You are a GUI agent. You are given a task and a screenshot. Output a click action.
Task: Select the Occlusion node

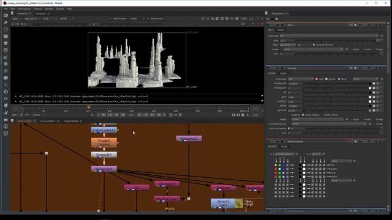point(167,184)
